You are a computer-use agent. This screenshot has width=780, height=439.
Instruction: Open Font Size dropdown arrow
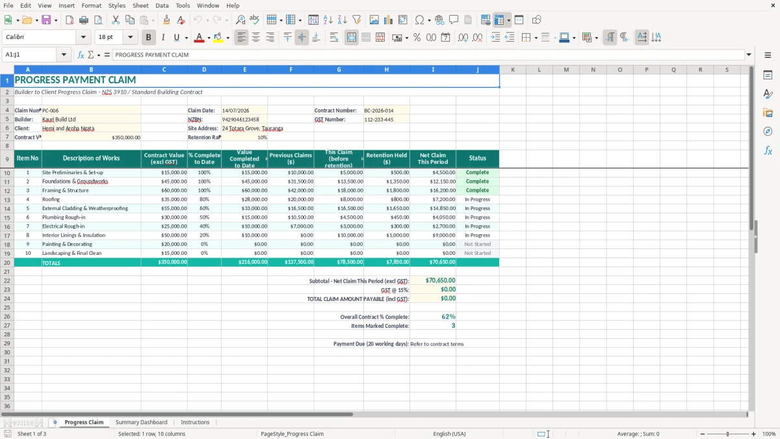(x=130, y=38)
